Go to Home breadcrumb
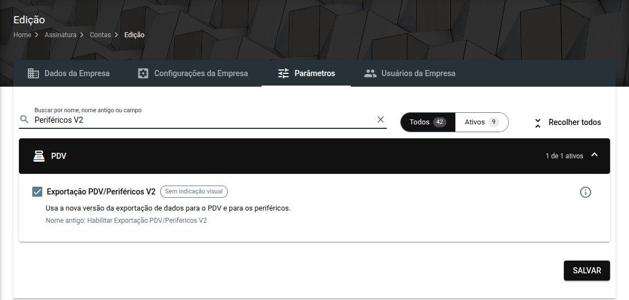The image size is (629, 300). (x=22, y=35)
